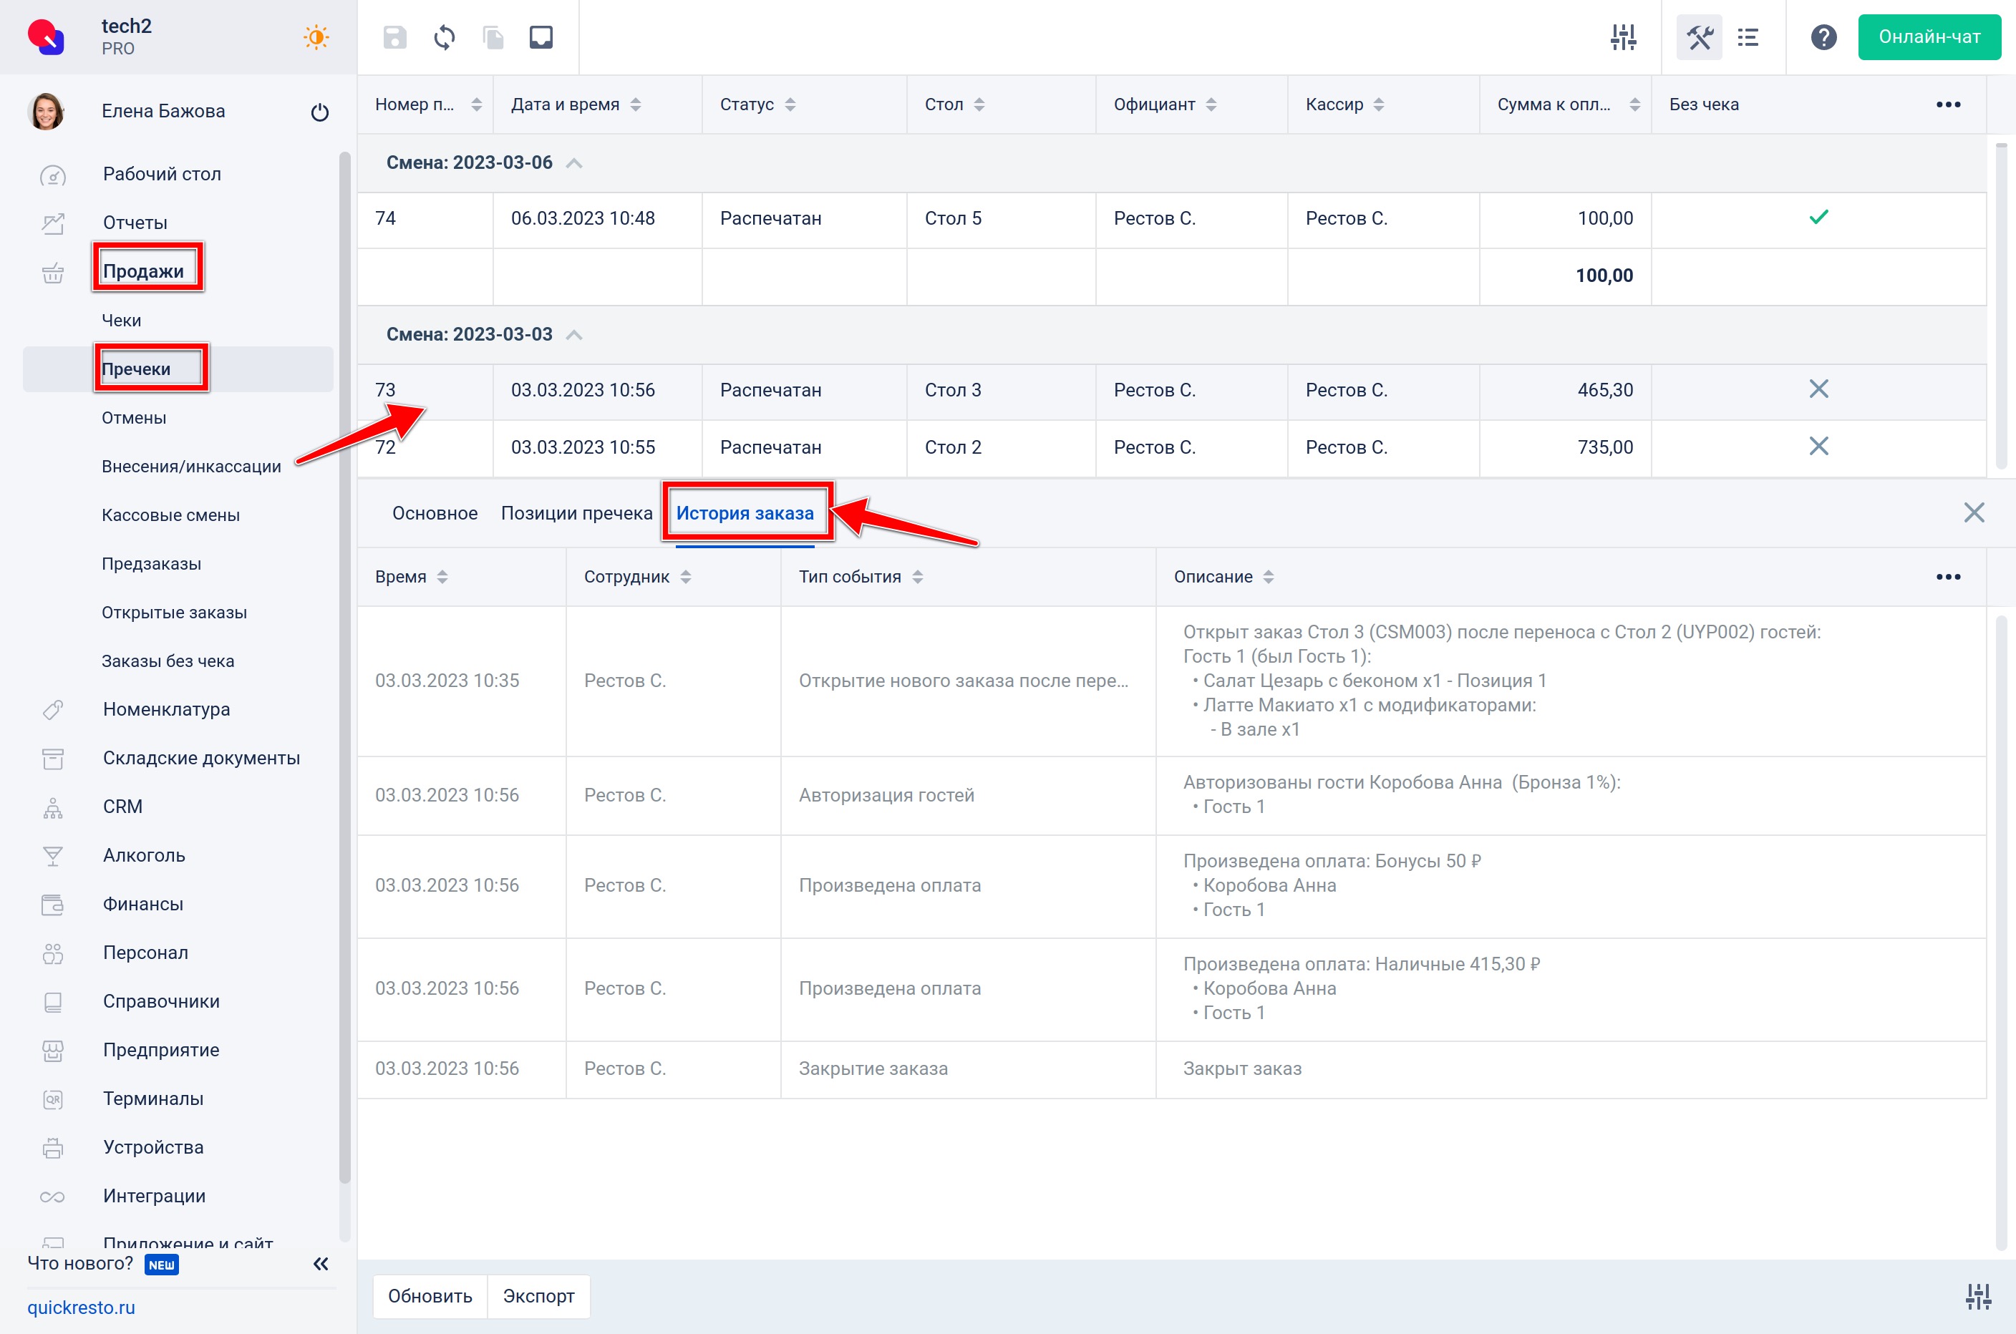The width and height of the screenshot is (2016, 1334).
Task: Click the green check in row 74
Action: tap(1818, 218)
